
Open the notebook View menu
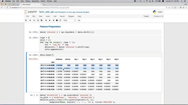click(x=41, y=16)
